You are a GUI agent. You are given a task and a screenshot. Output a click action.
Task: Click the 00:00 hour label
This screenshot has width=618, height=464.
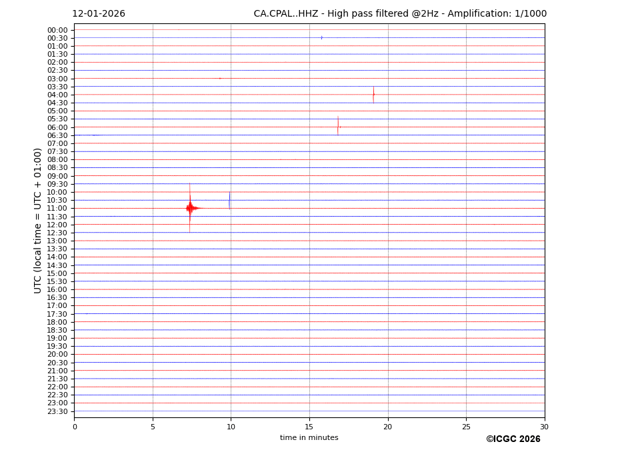57,30
